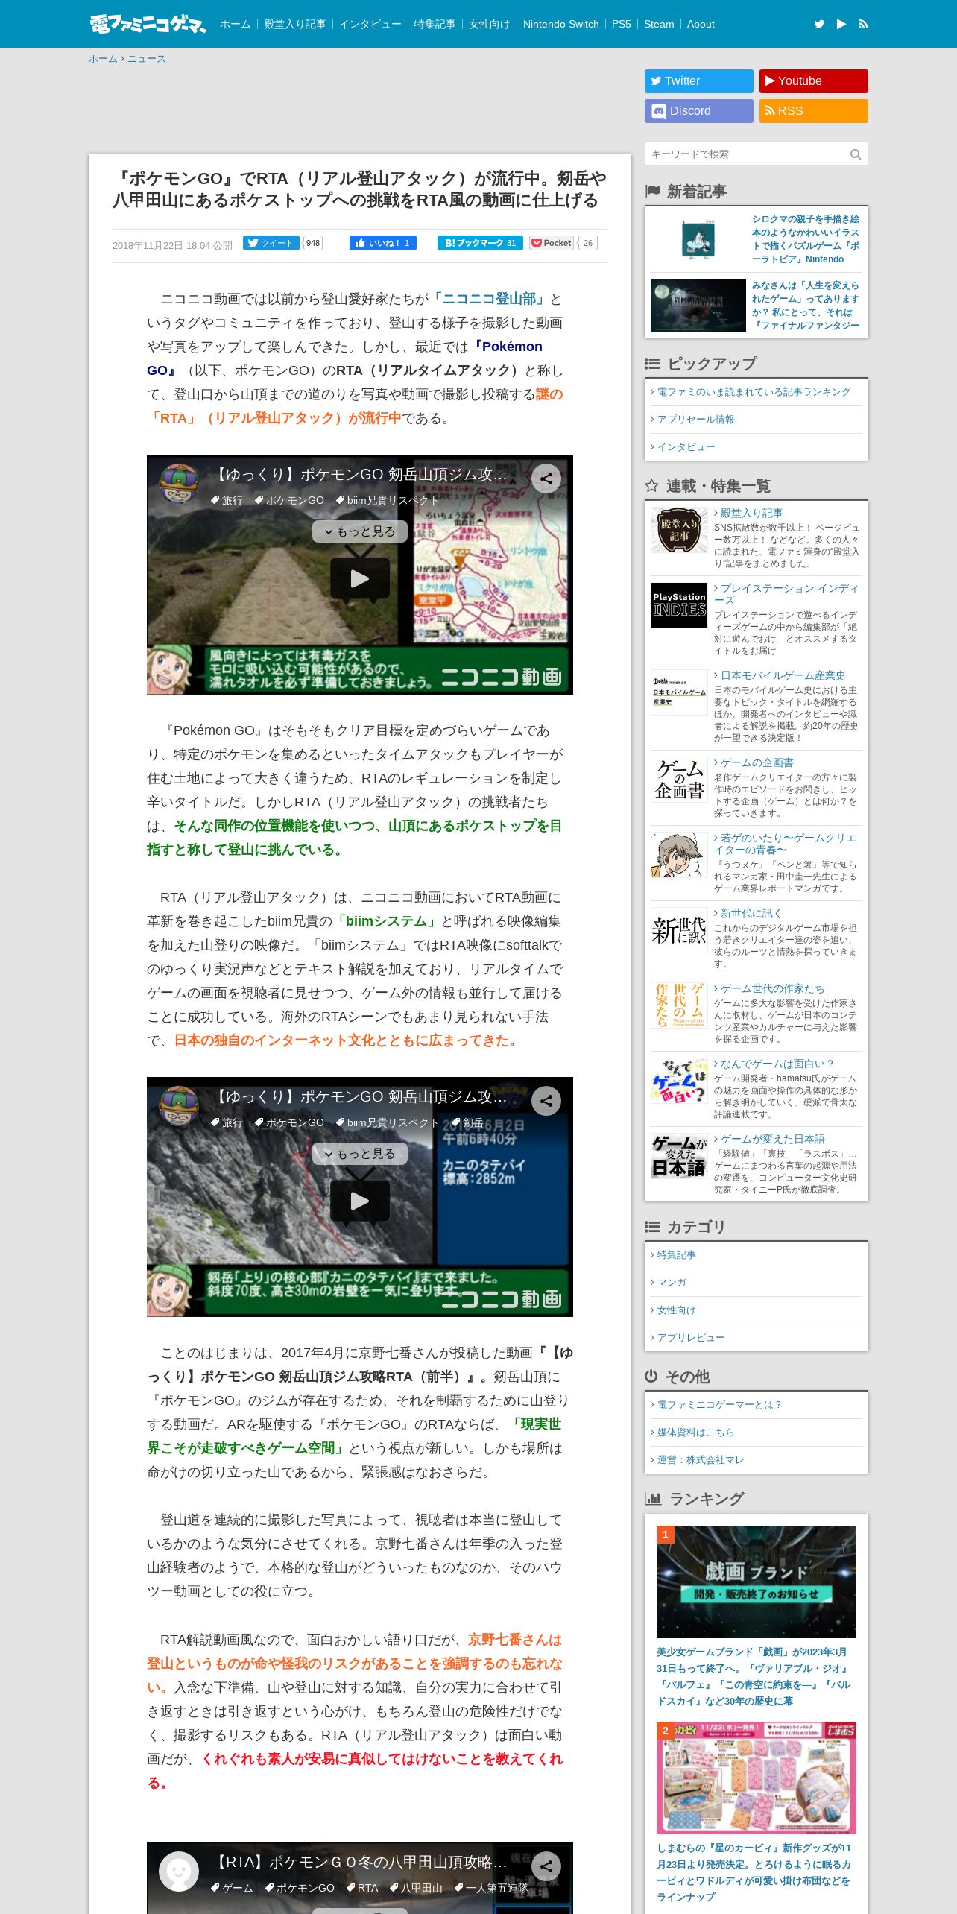The height and width of the screenshot is (1914, 957).
Task: Open the 日本モバイルゲーム産業史 series link
Action: tap(783, 675)
